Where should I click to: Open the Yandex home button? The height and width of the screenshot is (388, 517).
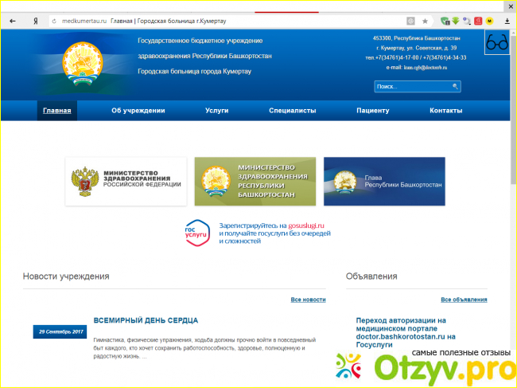tap(36, 20)
